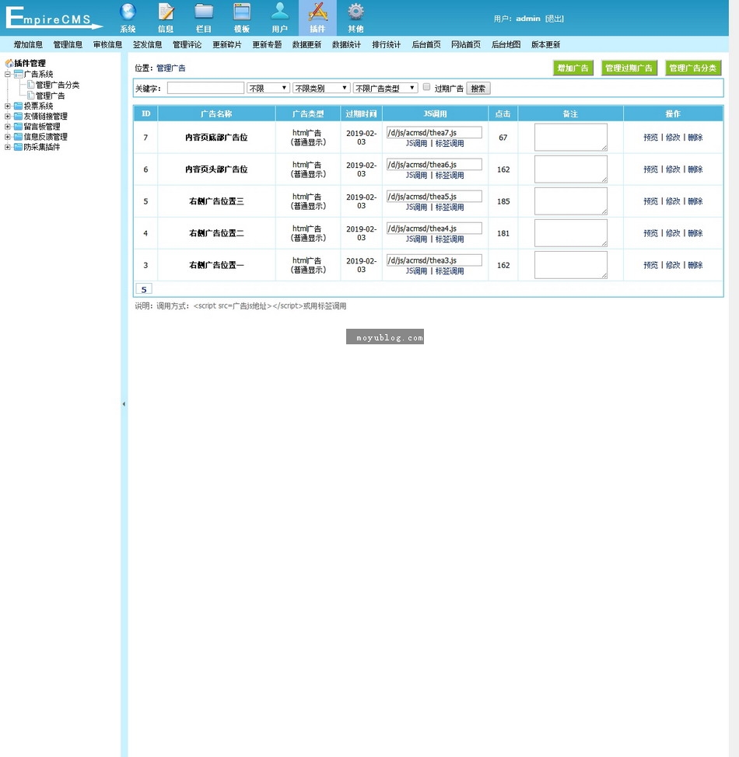This screenshot has width=739, height=757.
Task: Click 修改 for 右侧广告位置二
Action: [673, 232]
